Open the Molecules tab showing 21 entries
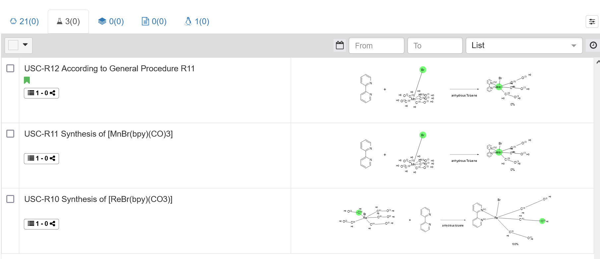Image resolution: width=600 pixels, height=259 pixels. [x=24, y=21]
